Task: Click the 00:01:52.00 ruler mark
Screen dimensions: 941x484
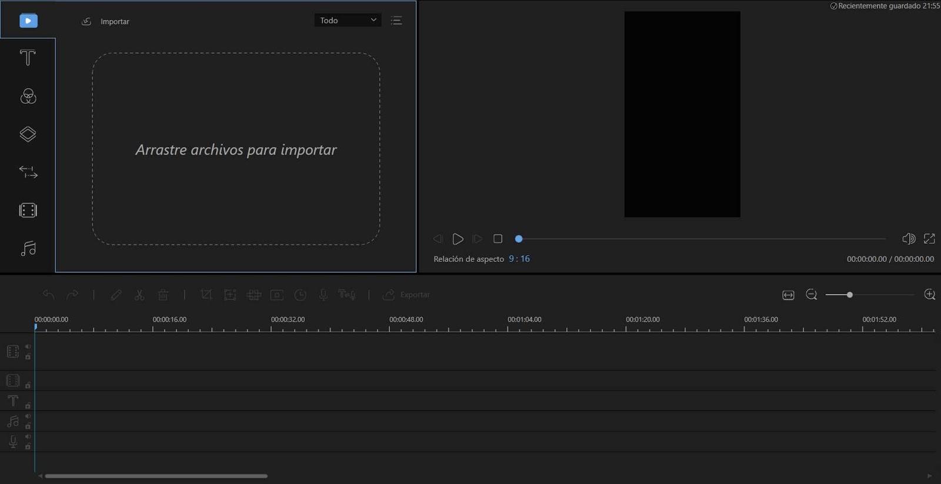Action: [879, 319]
